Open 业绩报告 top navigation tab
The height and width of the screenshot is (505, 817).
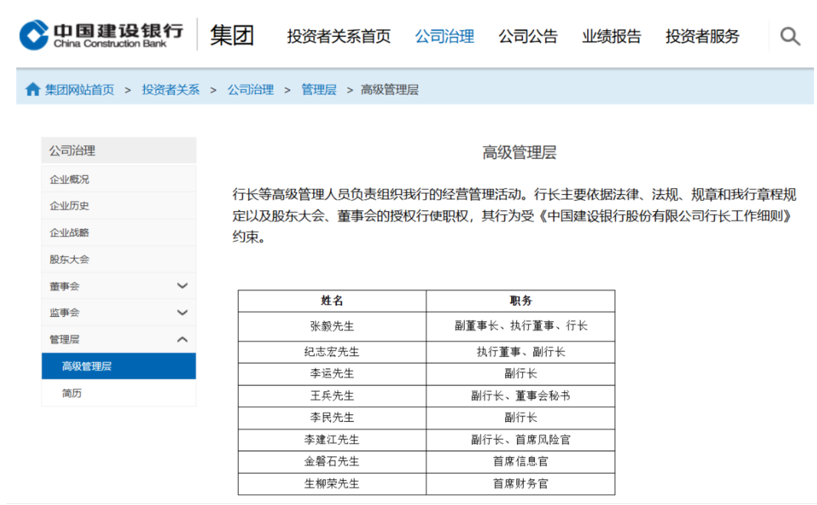[x=611, y=36]
